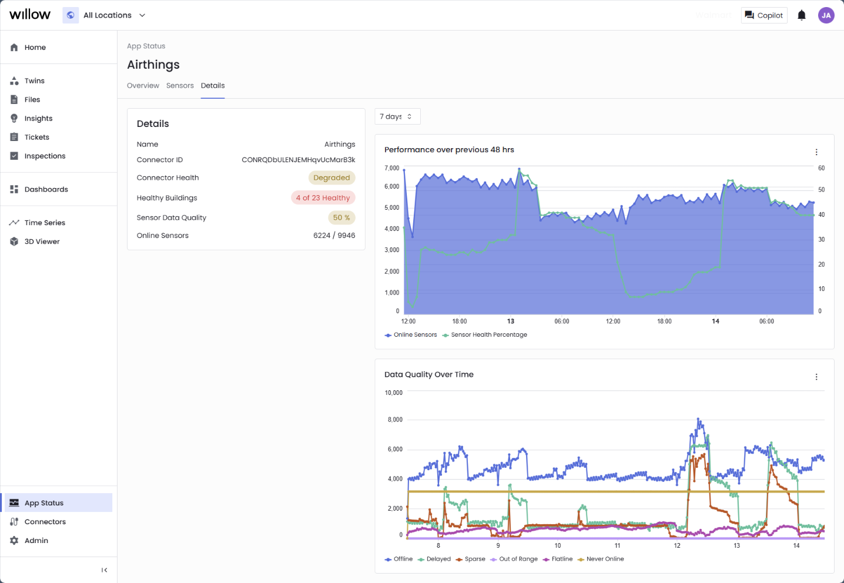
Task: Open Connectors in the sidebar
Action: 45,521
